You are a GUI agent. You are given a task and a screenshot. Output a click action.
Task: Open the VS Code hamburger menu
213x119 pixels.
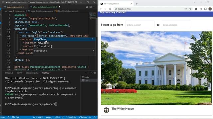(x=3, y=2)
